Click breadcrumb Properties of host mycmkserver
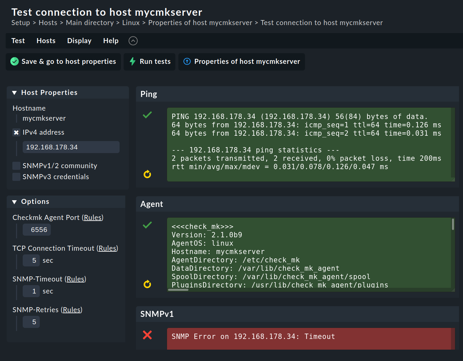The height and width of the screenshot is (361, 463). click(x=200, y=23)
